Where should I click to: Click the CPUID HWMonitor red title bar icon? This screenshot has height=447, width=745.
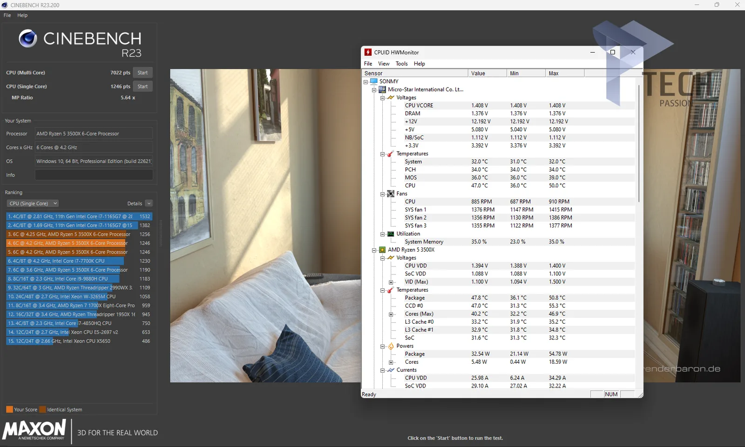pos(368,52)
